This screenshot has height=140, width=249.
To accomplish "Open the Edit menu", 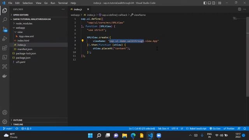I will tap(17, 3).
